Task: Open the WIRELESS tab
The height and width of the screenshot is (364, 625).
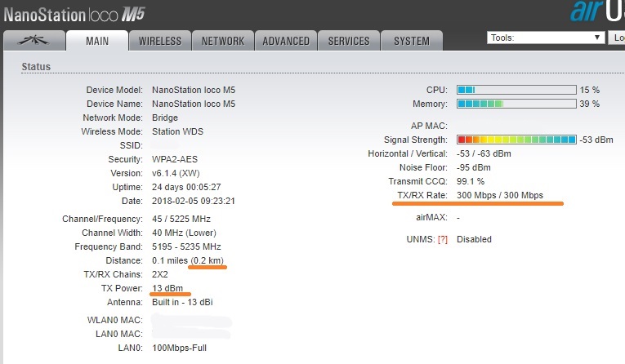Action: tap(160, 41)
